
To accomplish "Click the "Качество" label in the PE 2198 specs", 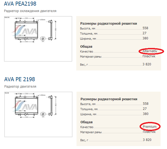I will [87, 127].
